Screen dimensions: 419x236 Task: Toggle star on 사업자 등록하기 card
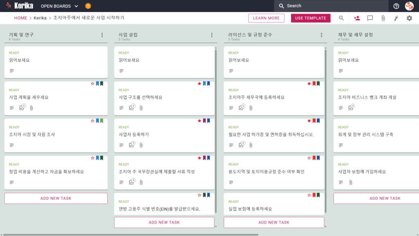click(x=199, y=121)
